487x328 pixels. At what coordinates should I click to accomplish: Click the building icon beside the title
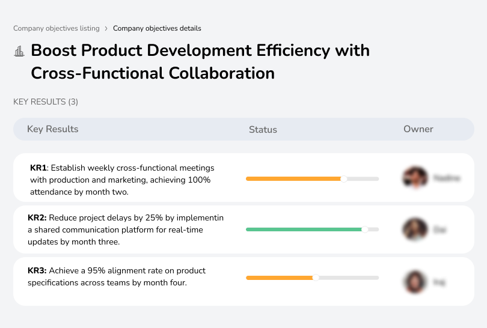(x=19, y=51)
